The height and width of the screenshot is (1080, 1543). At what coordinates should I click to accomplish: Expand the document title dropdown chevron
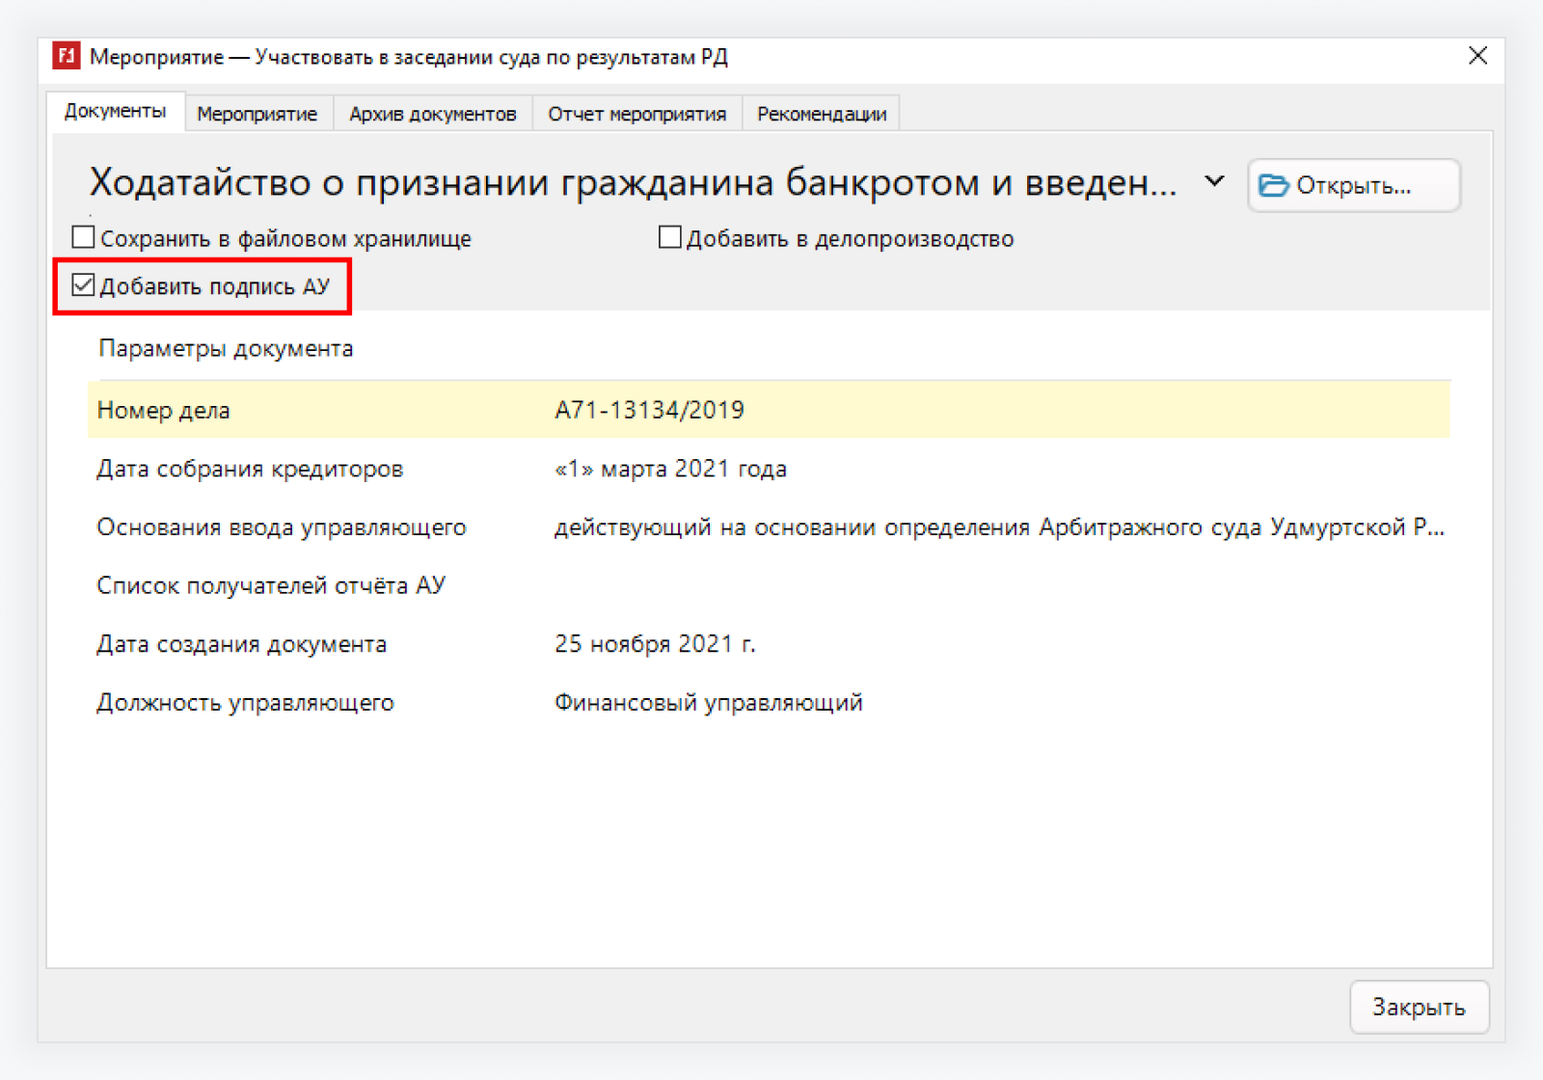click(x=1215, y=181)
